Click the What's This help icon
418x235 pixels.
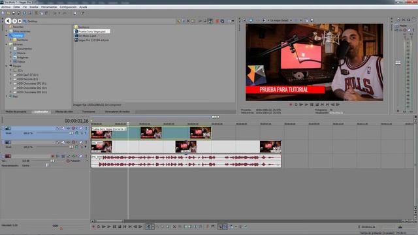82,13
